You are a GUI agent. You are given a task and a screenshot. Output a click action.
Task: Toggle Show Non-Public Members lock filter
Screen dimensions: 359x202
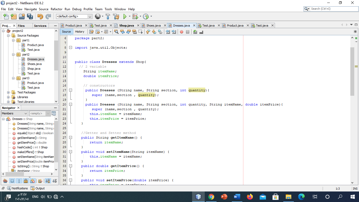pyautogui.click(x=26, y=181)
